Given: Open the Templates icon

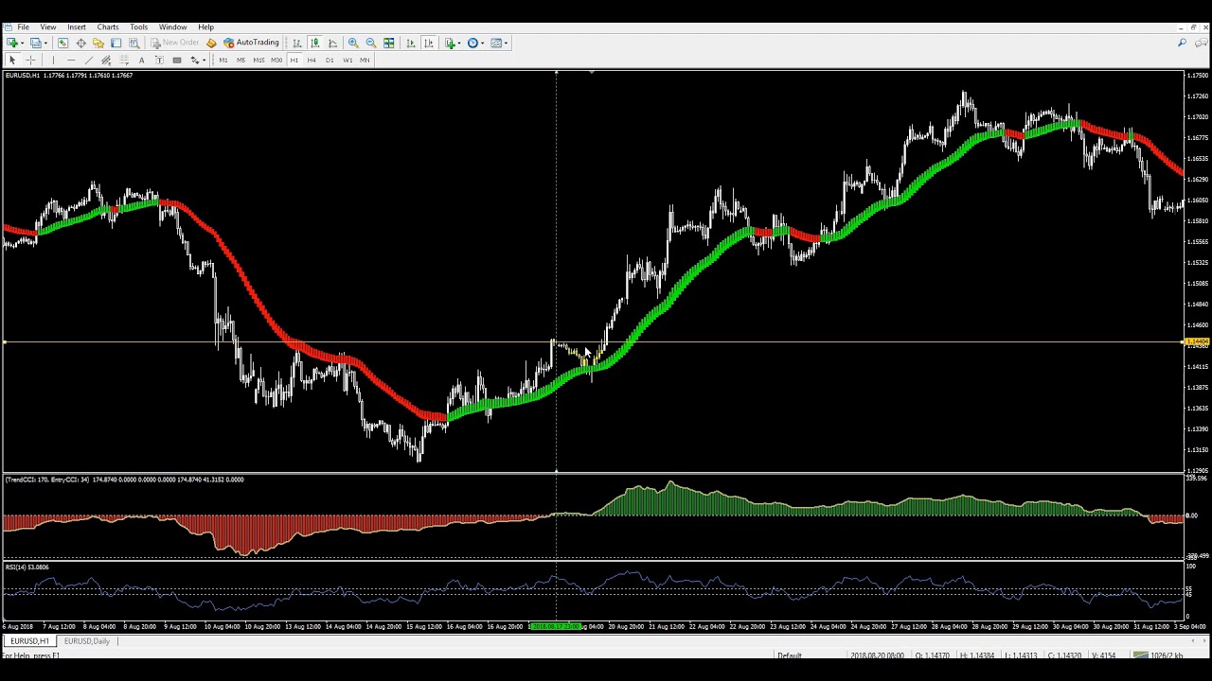Looking at the screenshot, I should click(495, 43).
